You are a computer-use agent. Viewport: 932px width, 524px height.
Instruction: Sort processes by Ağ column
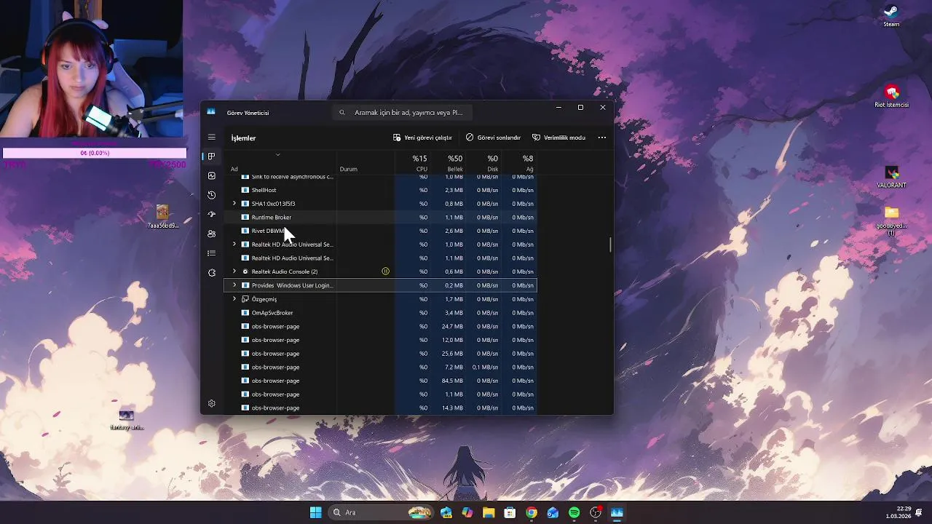(520, 163)
